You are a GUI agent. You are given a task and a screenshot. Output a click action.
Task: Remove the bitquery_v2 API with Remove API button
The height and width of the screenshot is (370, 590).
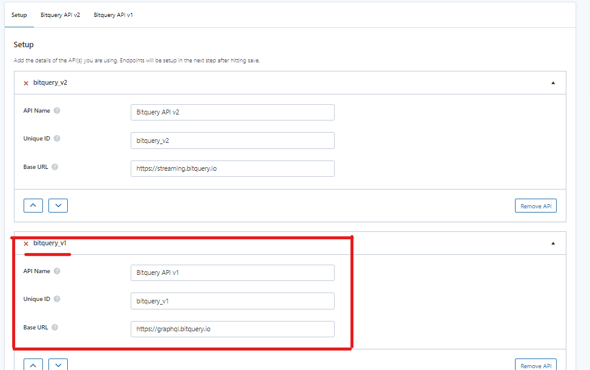536,206
